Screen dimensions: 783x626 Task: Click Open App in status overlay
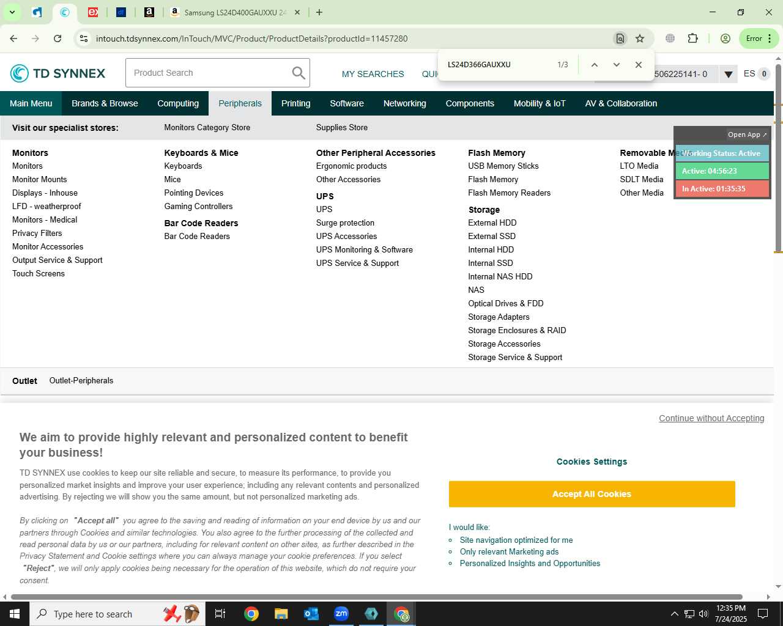[x=747, y=134]
